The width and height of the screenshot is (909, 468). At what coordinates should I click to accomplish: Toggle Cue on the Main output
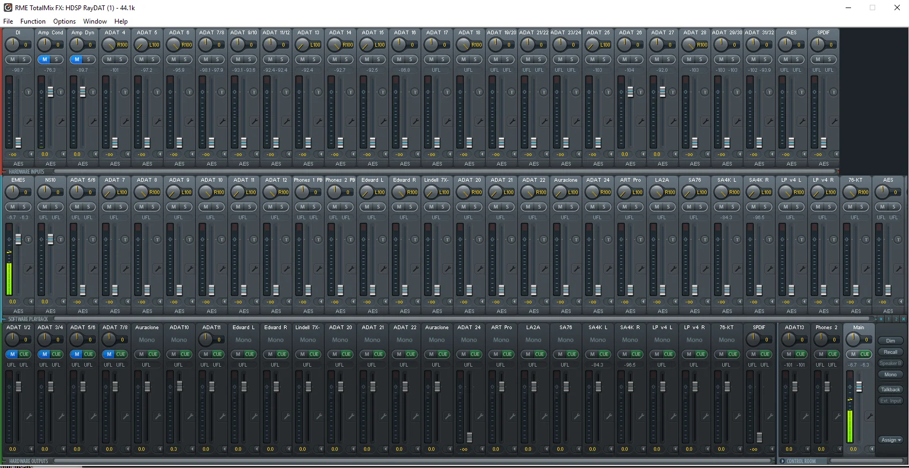[x=865, y=354]
